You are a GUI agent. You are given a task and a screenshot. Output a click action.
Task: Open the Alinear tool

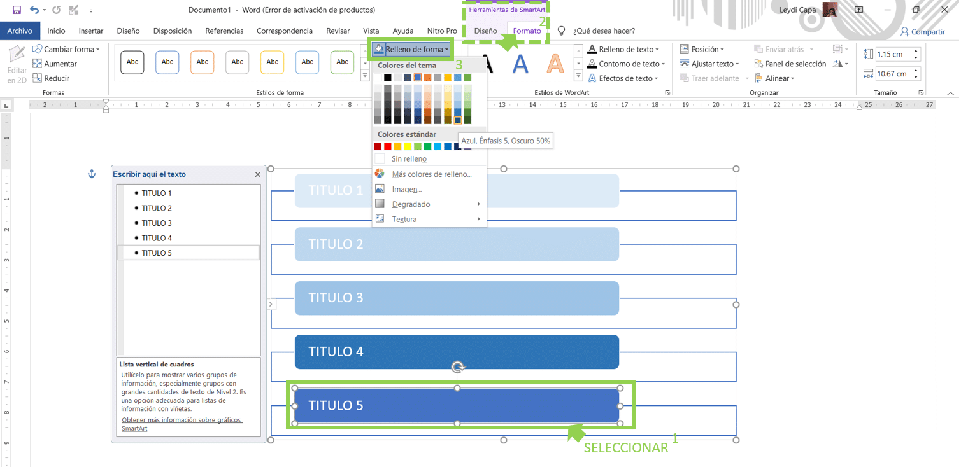click(778, 78)
